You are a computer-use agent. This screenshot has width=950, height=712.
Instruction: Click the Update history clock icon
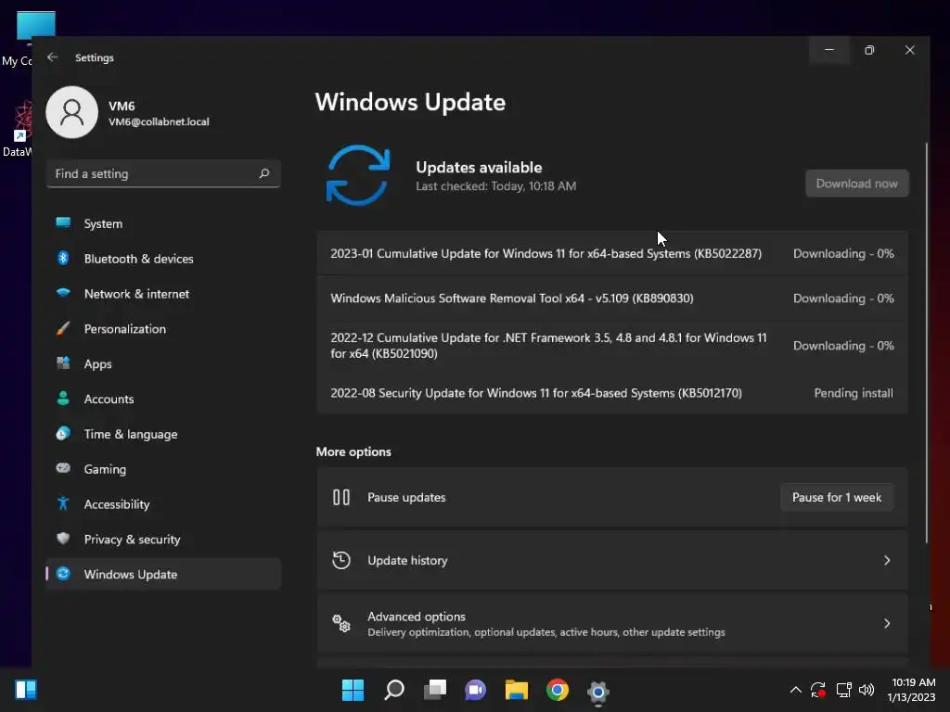(341, 560)
